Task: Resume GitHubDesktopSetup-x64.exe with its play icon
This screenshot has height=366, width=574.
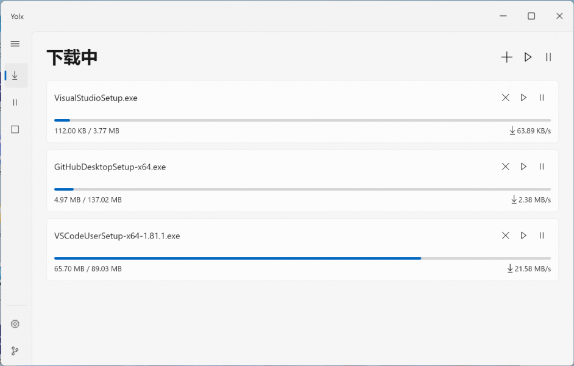Action: [523, 166]
